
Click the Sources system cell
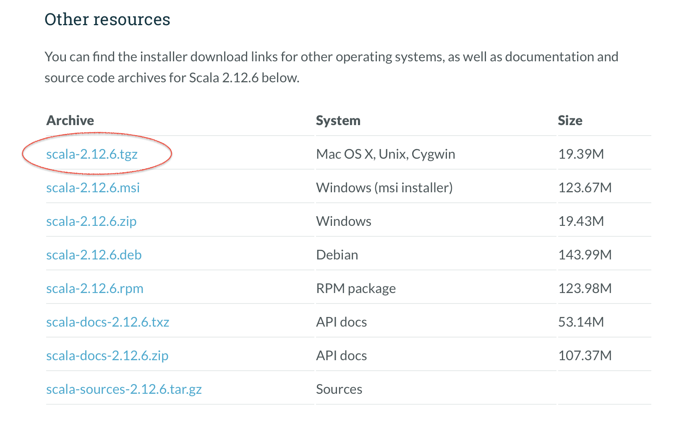tap(339, 389)
